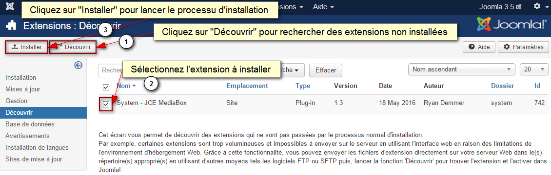Open Installation de langues in sidebar
This screenshot has height=175, width=551.
click(x=37, y=148)
